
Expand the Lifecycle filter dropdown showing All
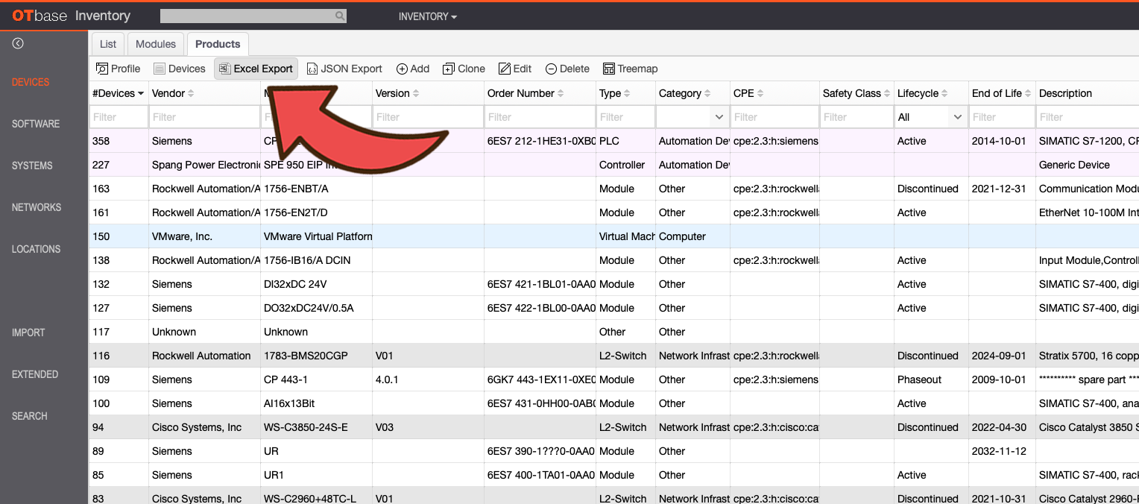click(931, 117)
